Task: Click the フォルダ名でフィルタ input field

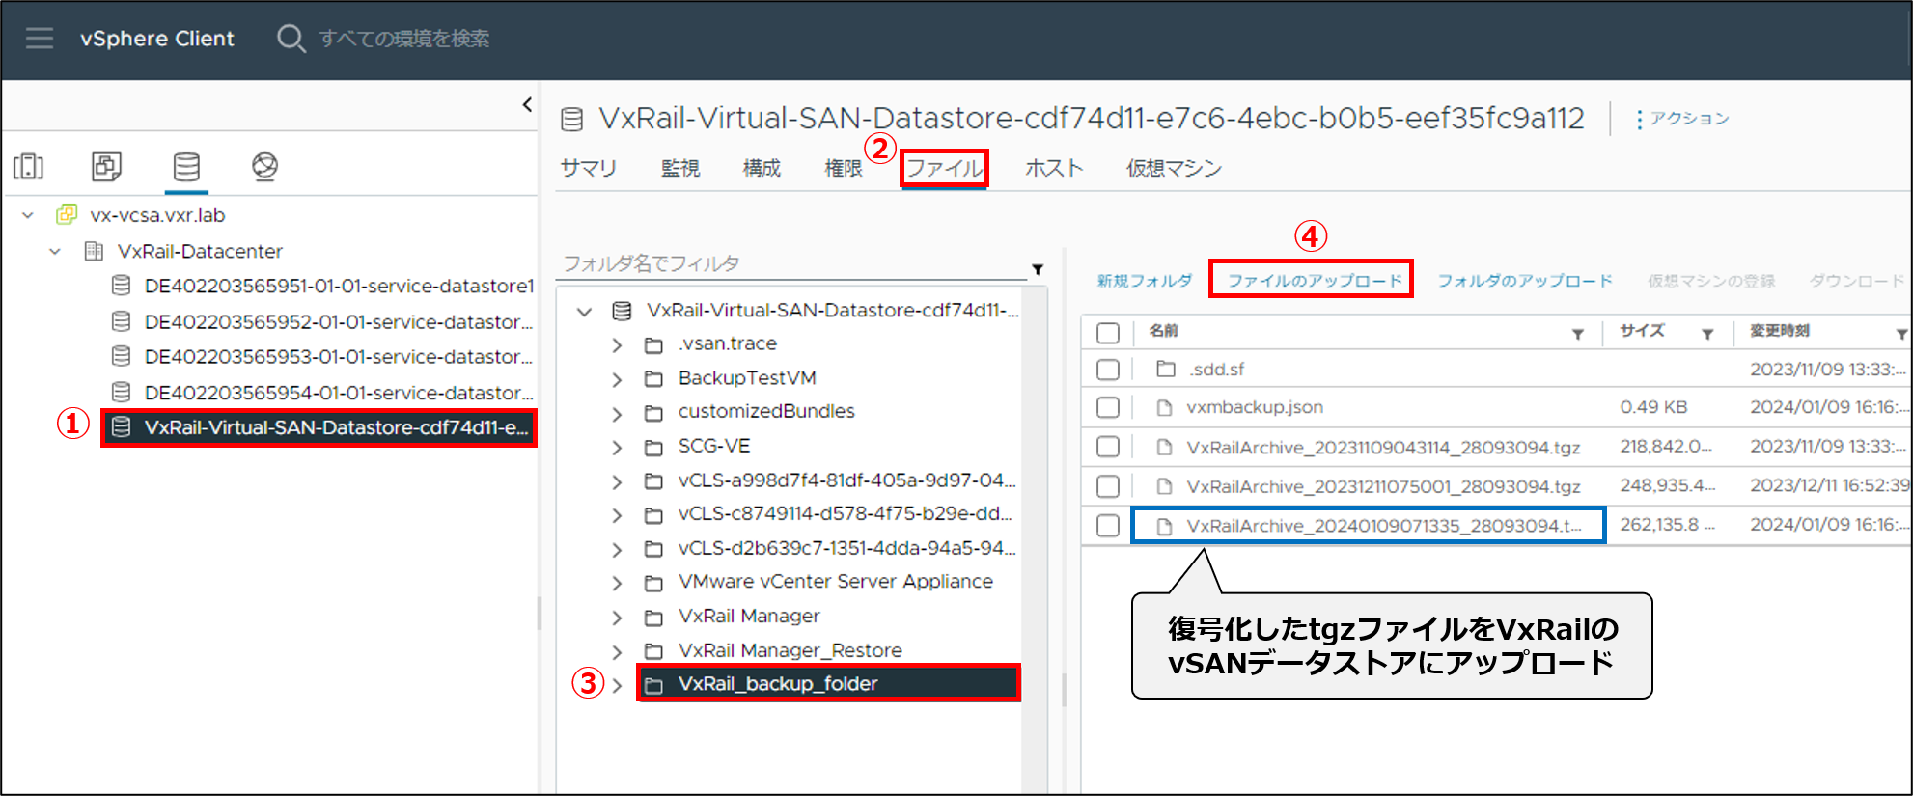Action: click(x=791, y=263)
